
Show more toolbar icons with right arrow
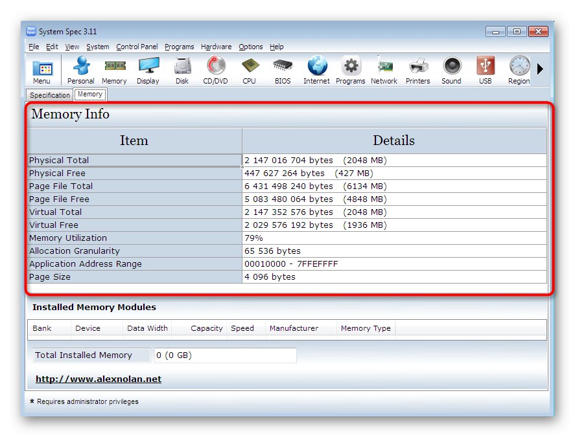(540, 69)
